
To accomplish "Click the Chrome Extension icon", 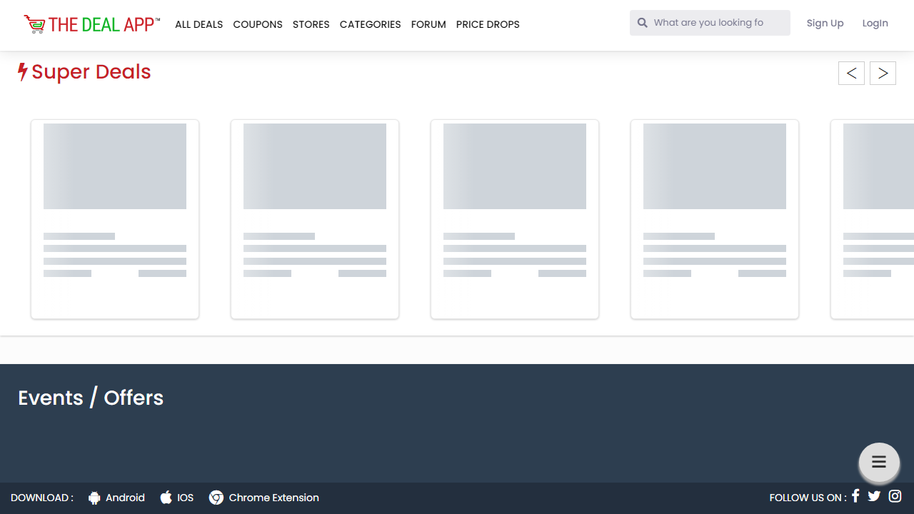I will 216,498.
